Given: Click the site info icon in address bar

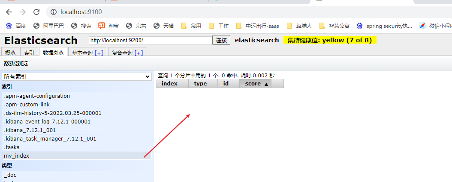Looking at the screenshot, I should coord(53,12).
